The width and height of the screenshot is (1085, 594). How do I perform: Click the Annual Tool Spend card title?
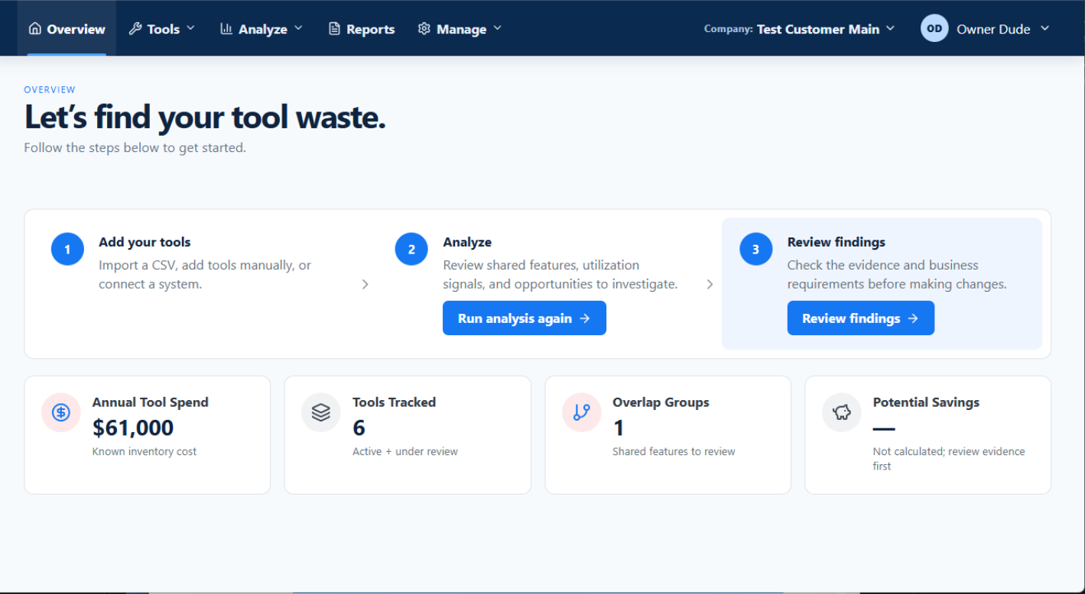pos(151,402)
